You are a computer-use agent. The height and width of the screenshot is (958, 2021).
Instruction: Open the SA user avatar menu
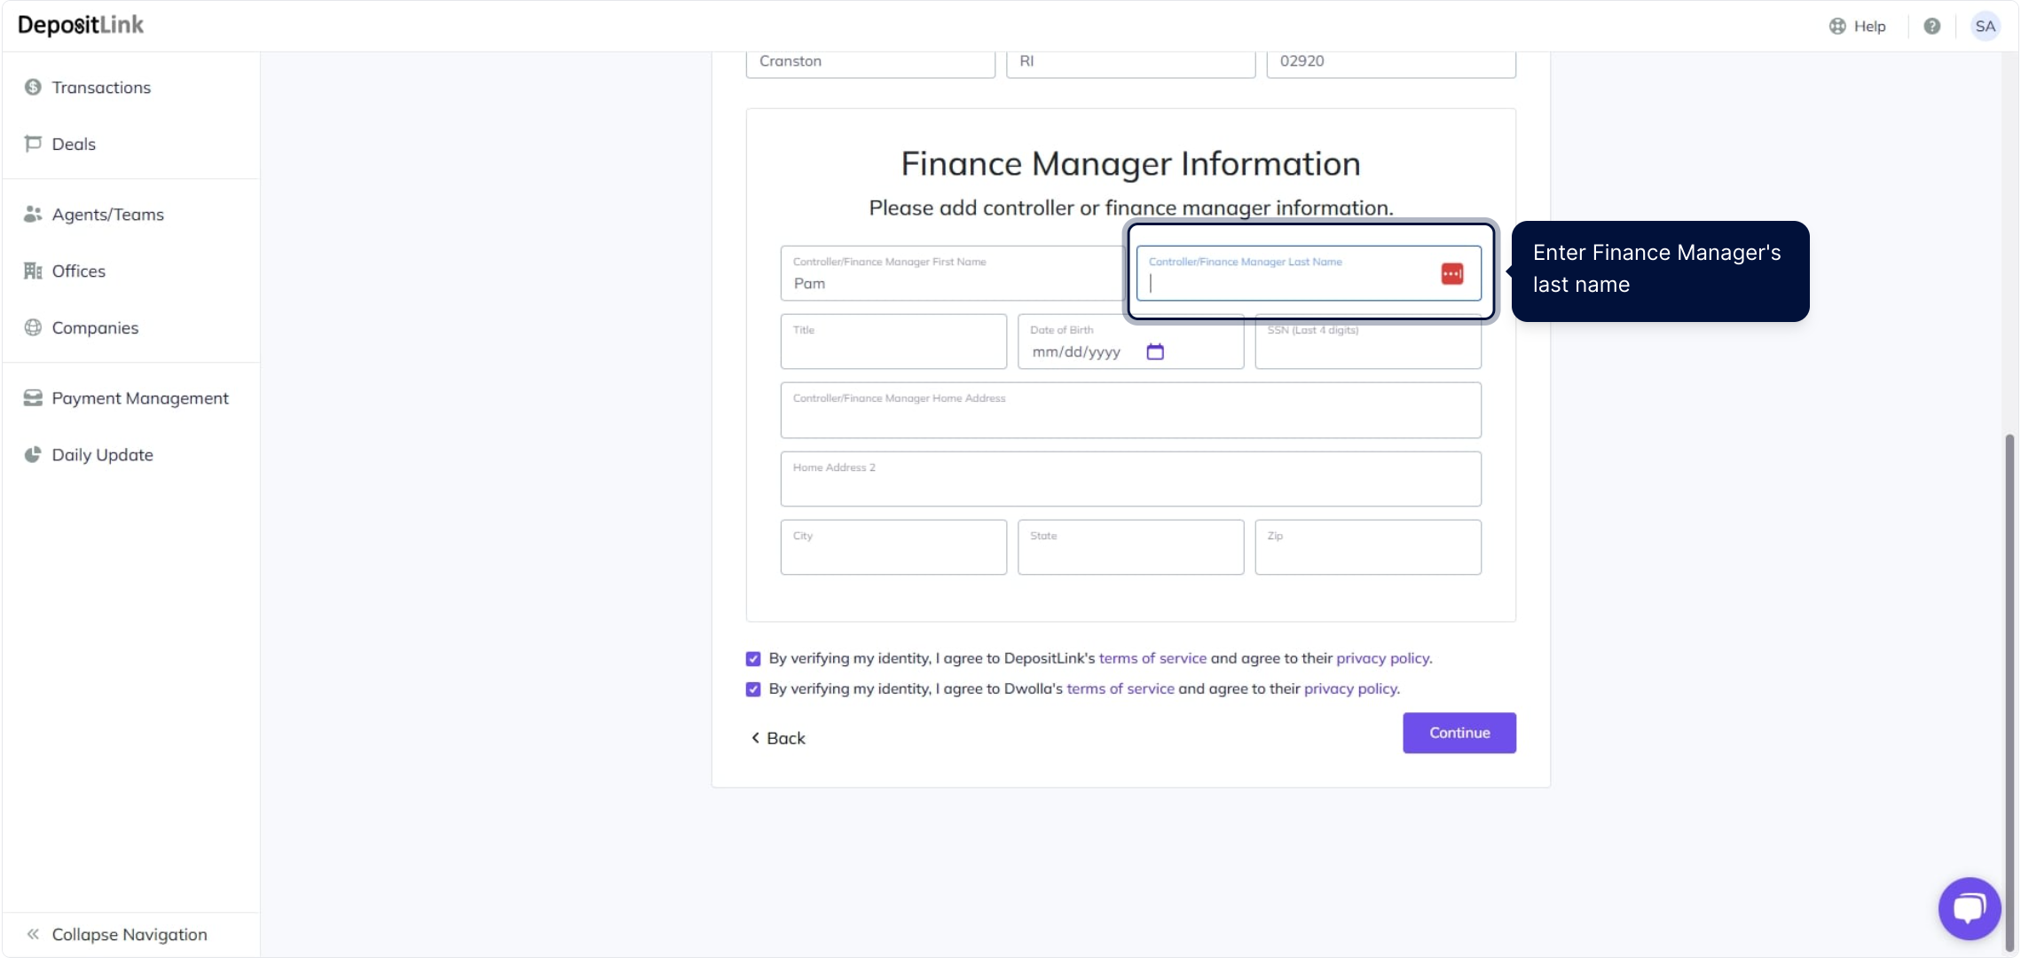tap(1985, 27)
